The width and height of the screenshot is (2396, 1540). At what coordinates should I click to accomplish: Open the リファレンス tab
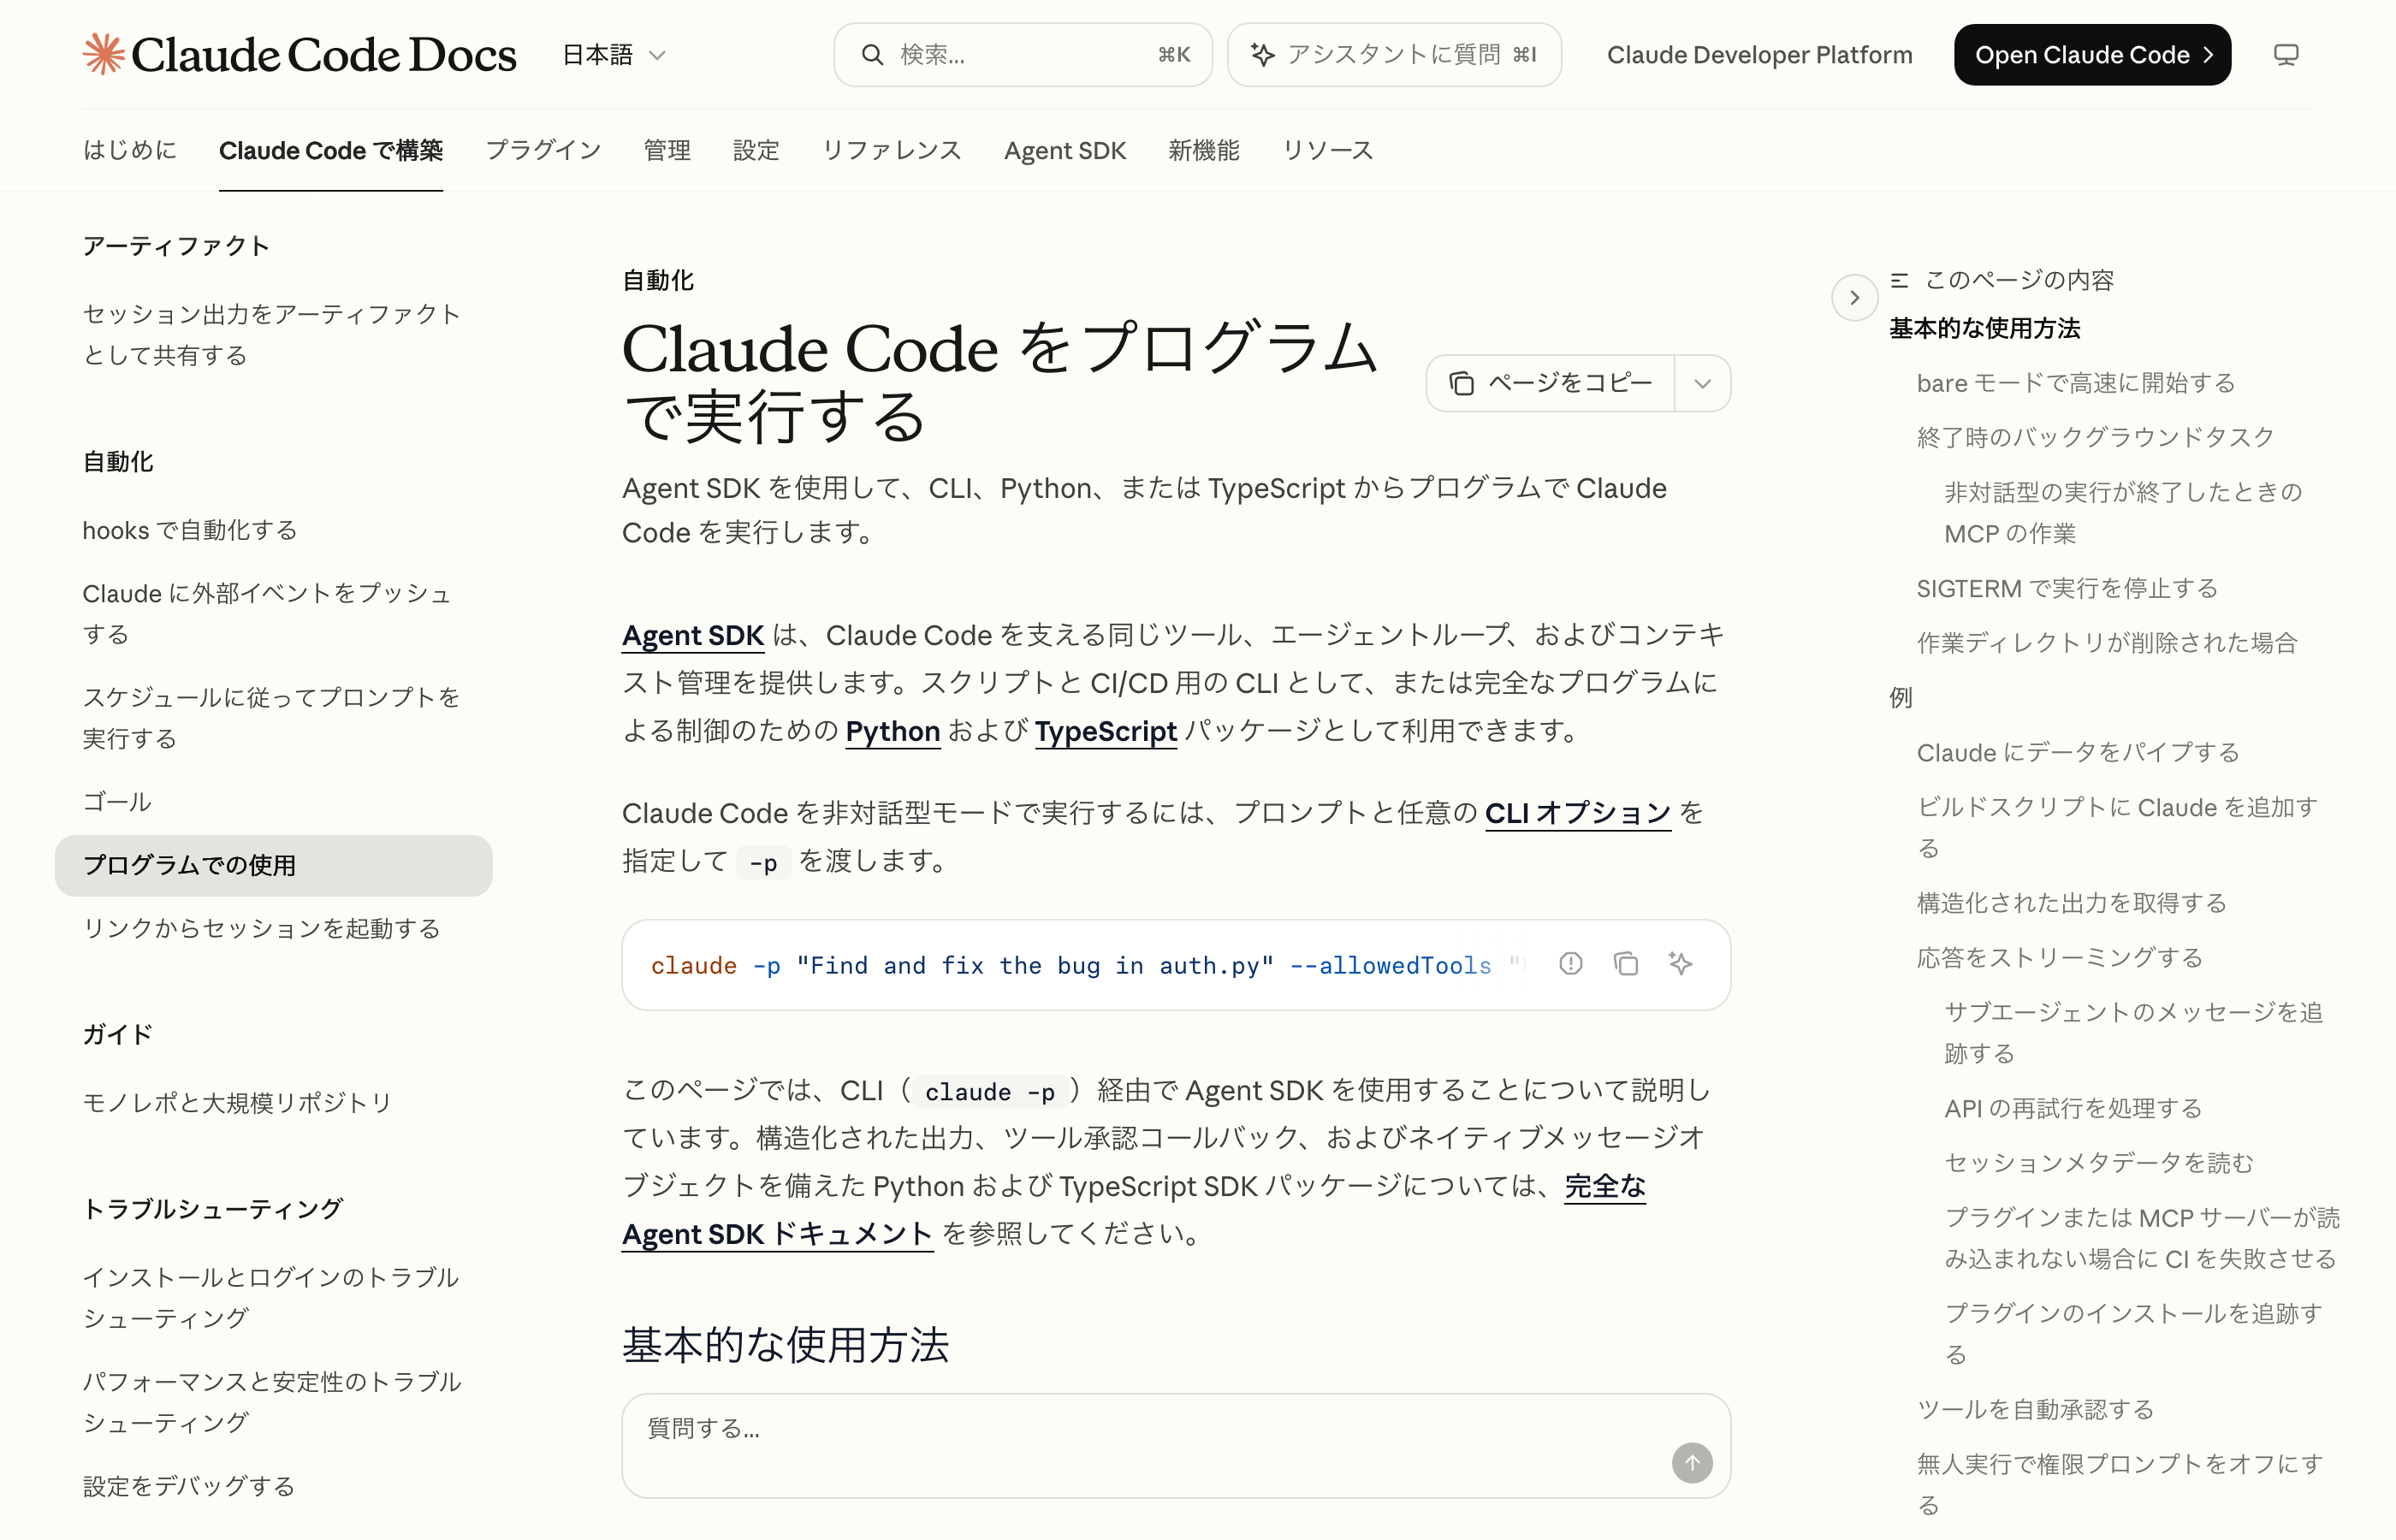[x=891, y=150]
